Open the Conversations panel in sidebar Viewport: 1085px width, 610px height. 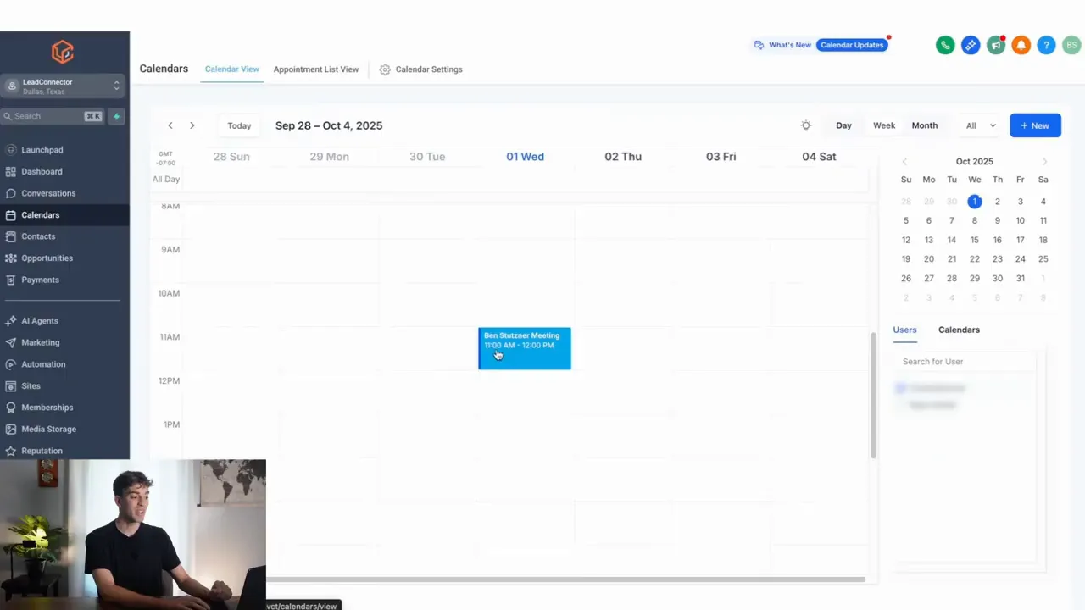(x=47, y=193)
